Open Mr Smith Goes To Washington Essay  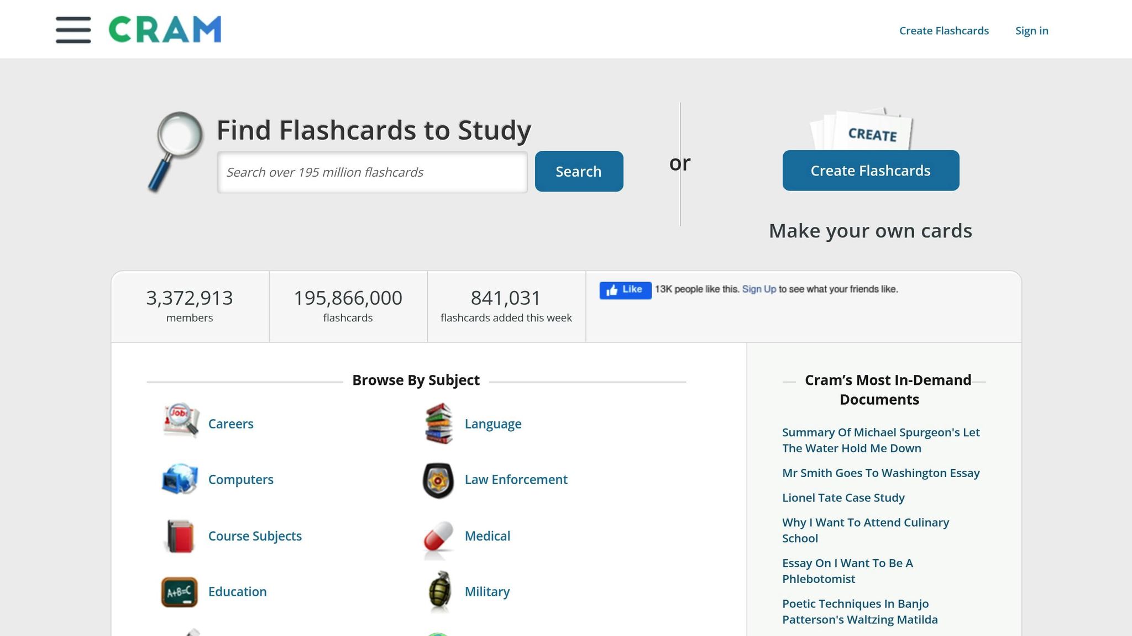coord(881,473)
